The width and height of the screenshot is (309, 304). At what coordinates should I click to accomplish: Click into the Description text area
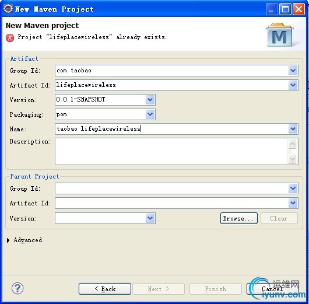(x=171, y=151)
